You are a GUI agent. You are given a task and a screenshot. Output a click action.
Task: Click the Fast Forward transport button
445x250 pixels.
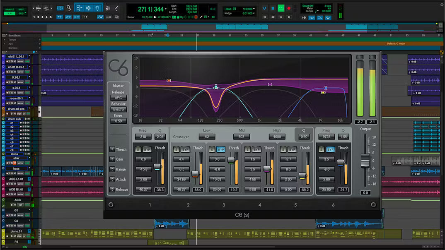[x=281, y=17]
